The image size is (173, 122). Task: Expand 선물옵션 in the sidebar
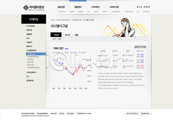pyautogui.click(x=30, y=34)
